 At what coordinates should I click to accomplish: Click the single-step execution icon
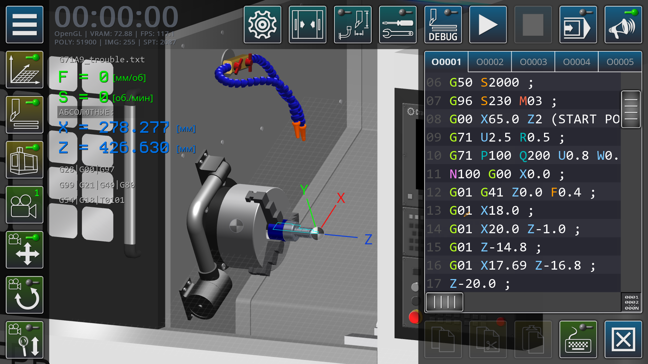click(578, 25)
